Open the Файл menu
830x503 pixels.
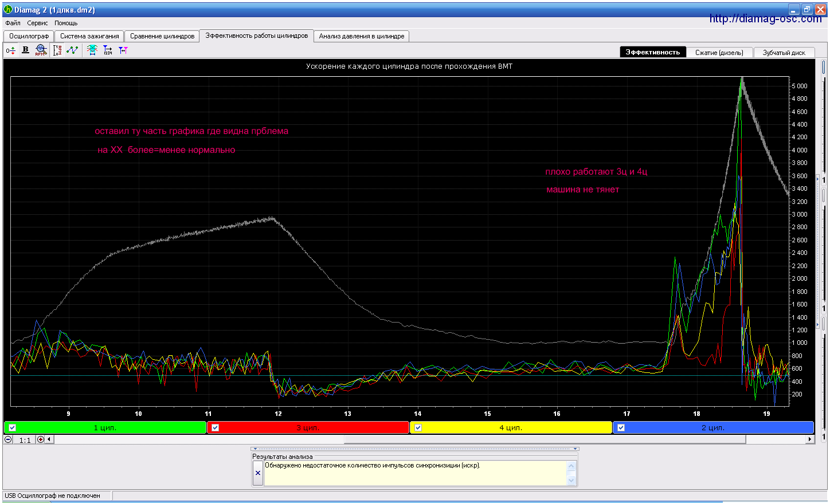pyautogui.click(x=13, y=23)
